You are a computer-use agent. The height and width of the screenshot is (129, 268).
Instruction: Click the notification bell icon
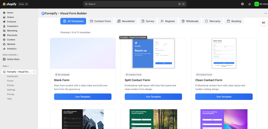coord(249,4)
